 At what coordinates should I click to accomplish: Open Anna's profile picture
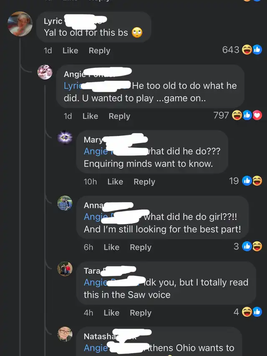(x=65, y=203)
